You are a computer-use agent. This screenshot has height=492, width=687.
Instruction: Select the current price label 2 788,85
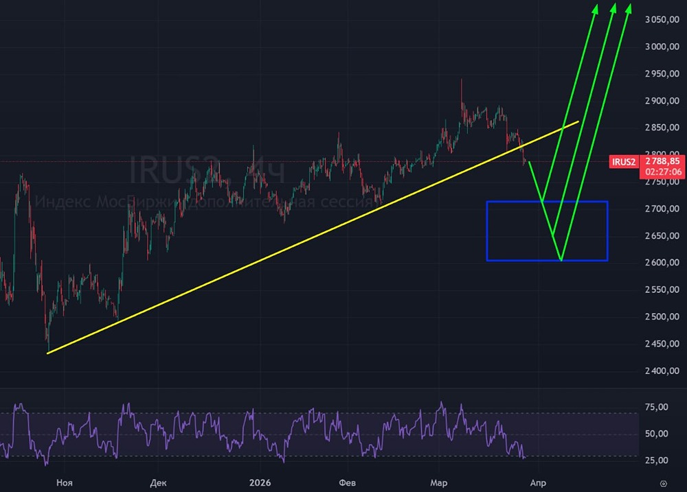[662, 161]
